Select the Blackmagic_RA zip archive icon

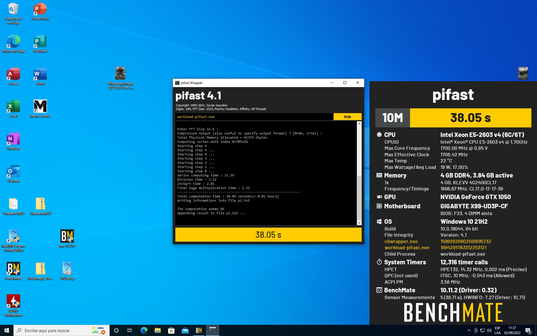pos(40,271)
